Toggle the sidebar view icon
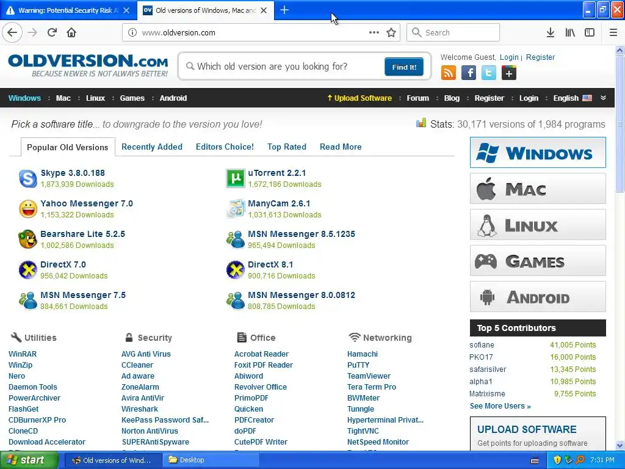Image resolution: width=625 pixels, height=469 pixels. click(x=590, y=32)
